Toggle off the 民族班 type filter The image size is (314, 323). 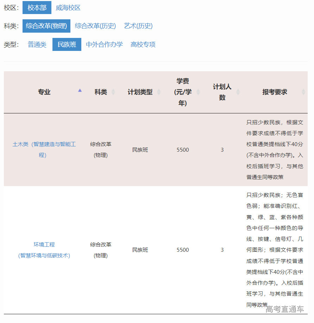click(x=67, y=44)
